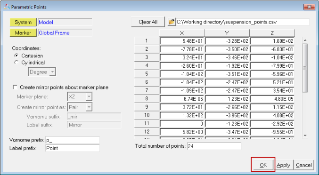Enable Create mirror points about marker plane
Viewport: 319px width, 175px height.
click(x=15, y=87)
